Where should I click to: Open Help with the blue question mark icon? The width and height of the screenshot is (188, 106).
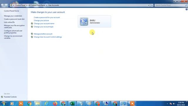pos(187,9)
